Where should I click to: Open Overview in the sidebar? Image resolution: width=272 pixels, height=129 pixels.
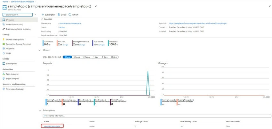point(10,20)
